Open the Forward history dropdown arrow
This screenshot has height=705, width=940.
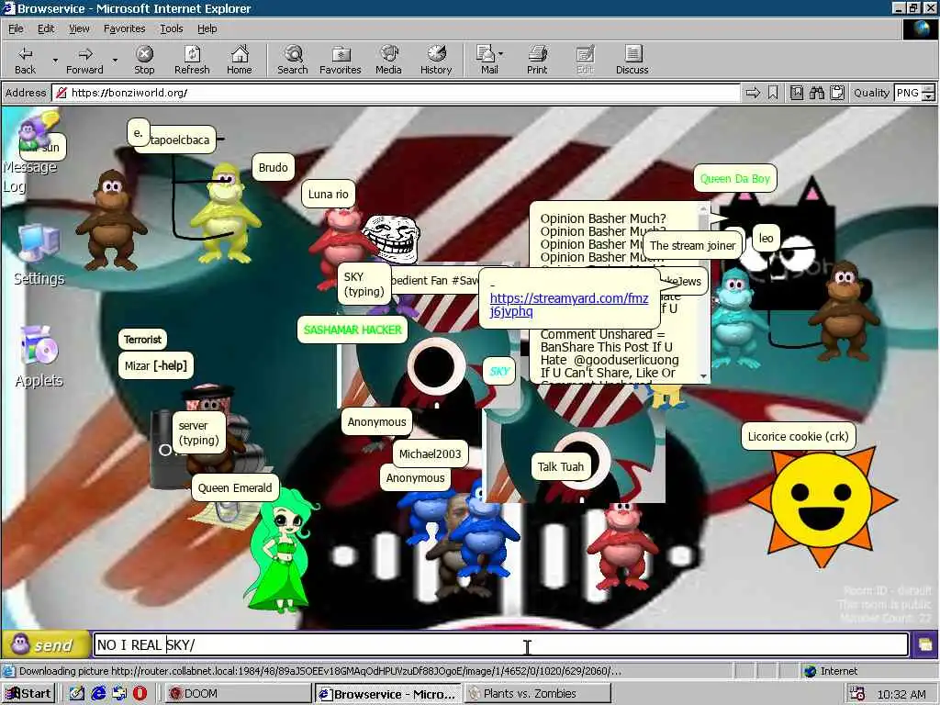(x=115, y=60)
